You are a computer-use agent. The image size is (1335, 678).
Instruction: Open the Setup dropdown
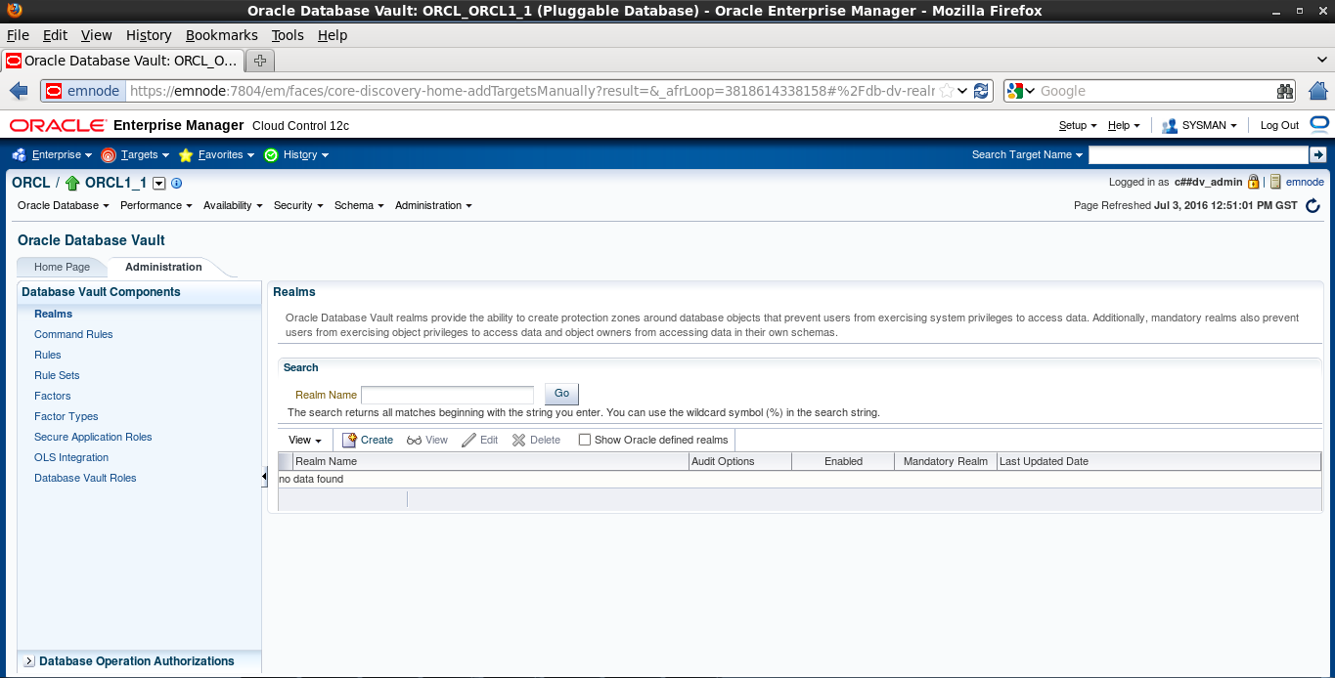[1078, 125]
